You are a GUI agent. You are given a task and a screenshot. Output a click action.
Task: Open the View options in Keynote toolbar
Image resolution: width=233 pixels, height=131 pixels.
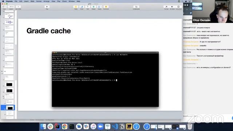pyautogui.click(x=4, y=7)
